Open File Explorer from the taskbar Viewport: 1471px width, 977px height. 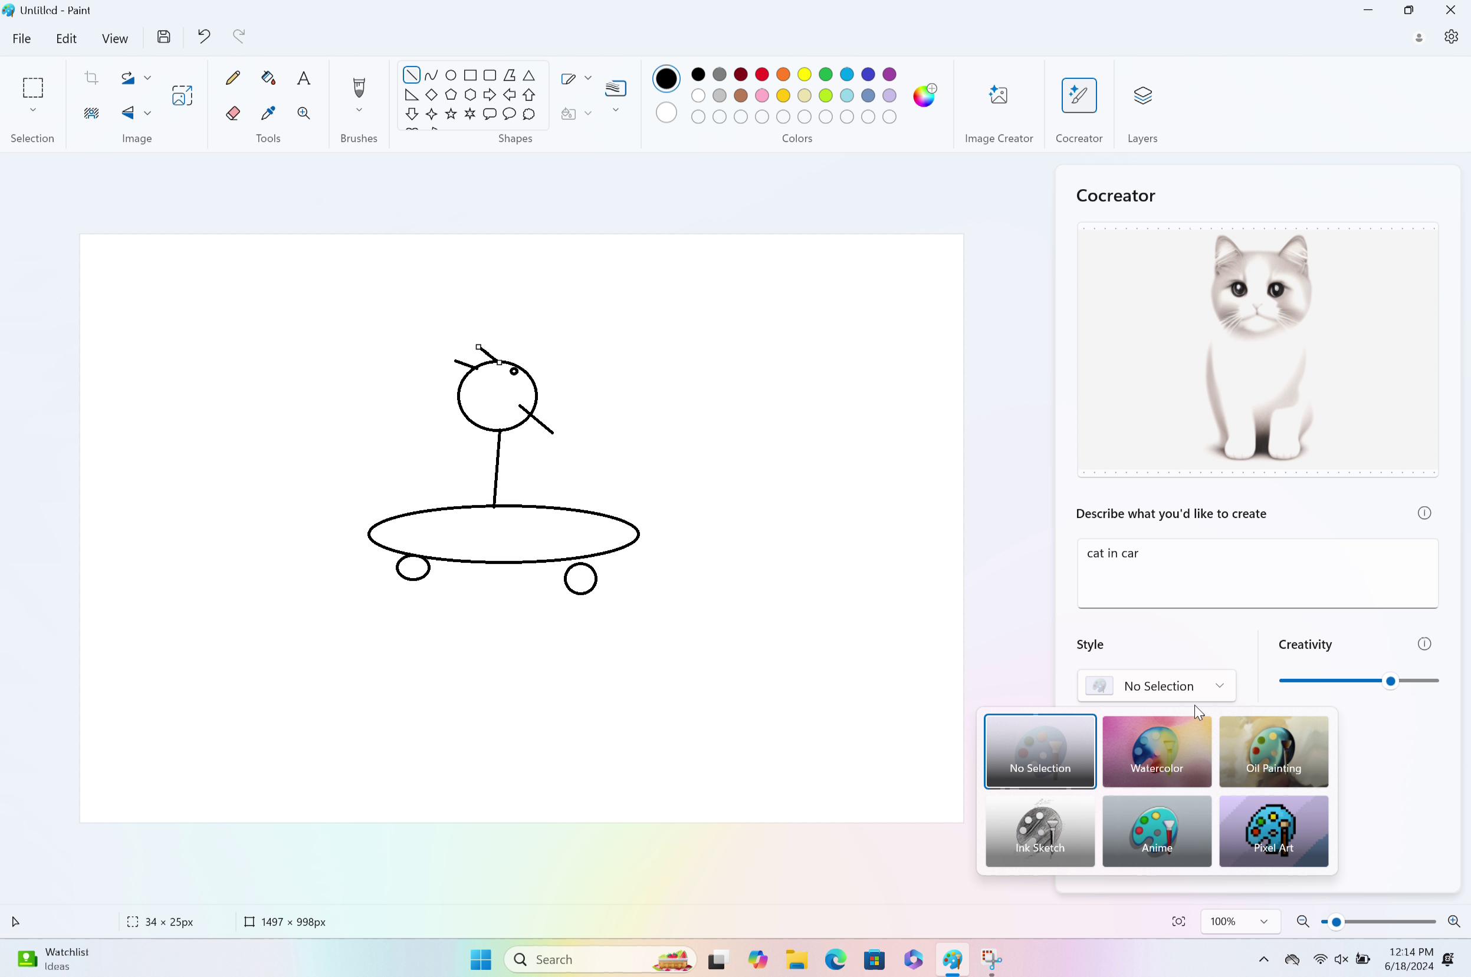point(796,959)
